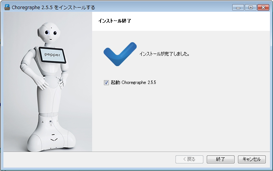This screenshot has width=273, height=171.
Task: Toggle the 起動 Choregraphe 2.5.5 checkbox
Action: pos(106,82)
